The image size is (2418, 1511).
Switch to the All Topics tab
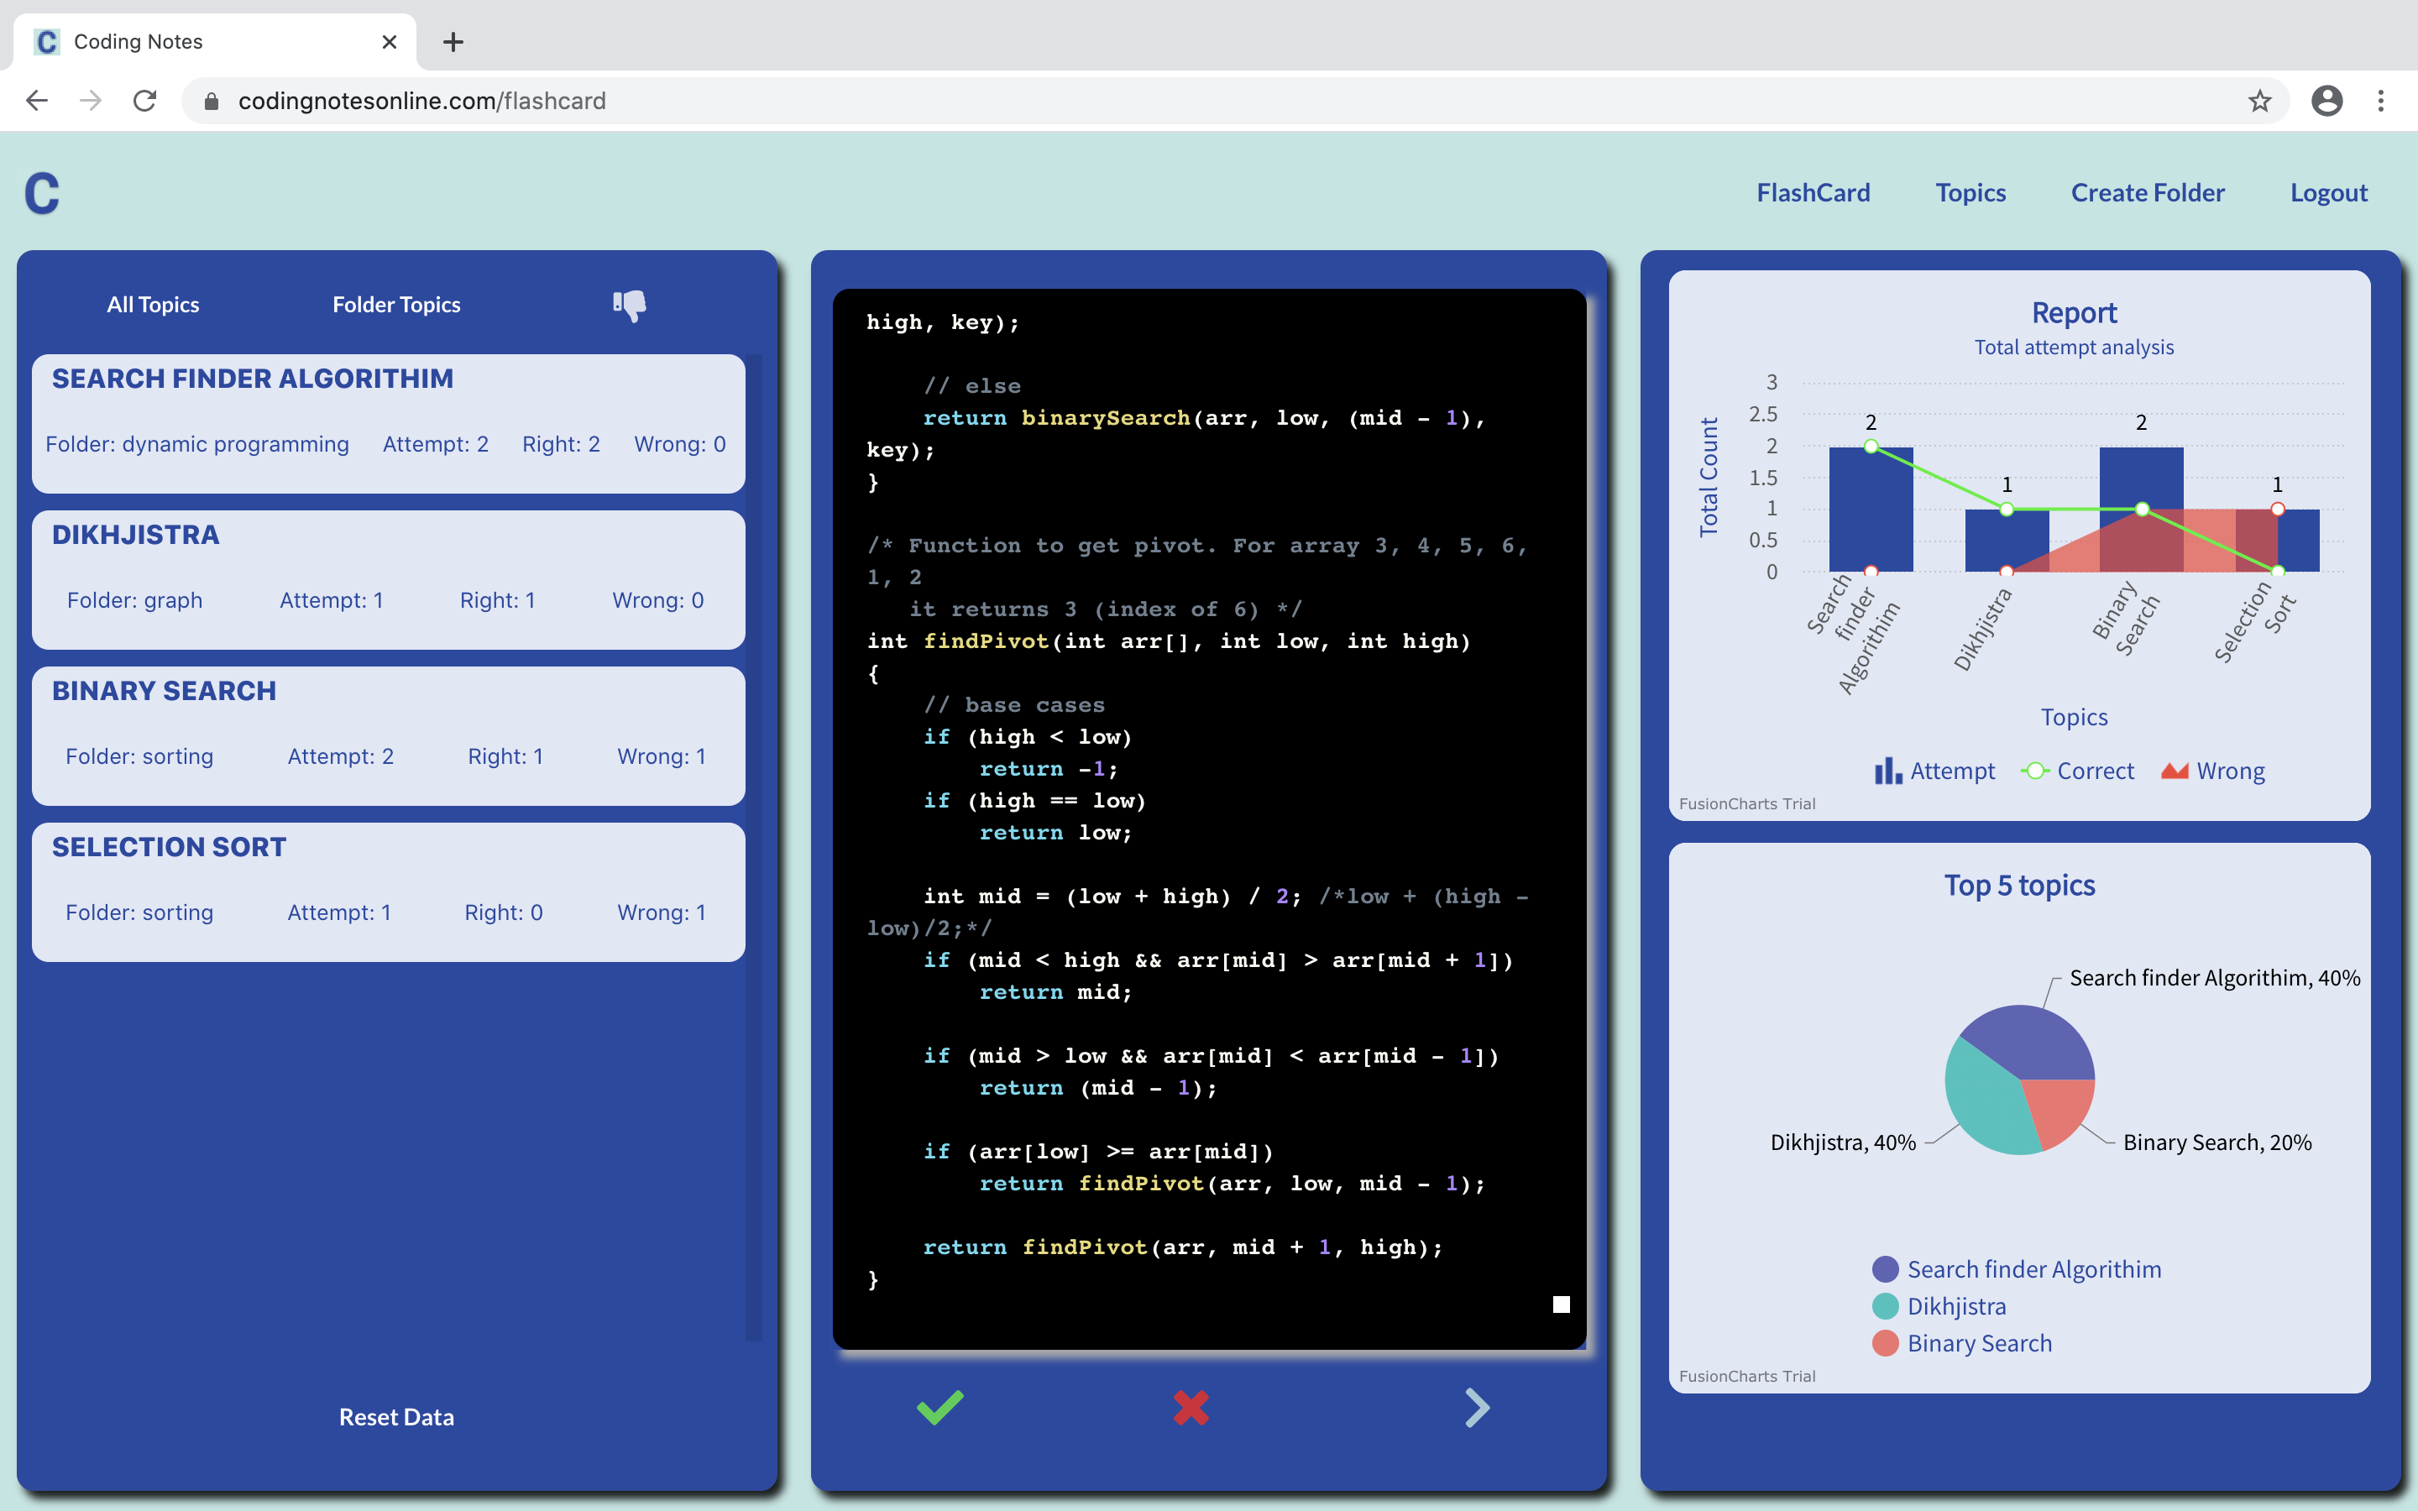(152, 305)
